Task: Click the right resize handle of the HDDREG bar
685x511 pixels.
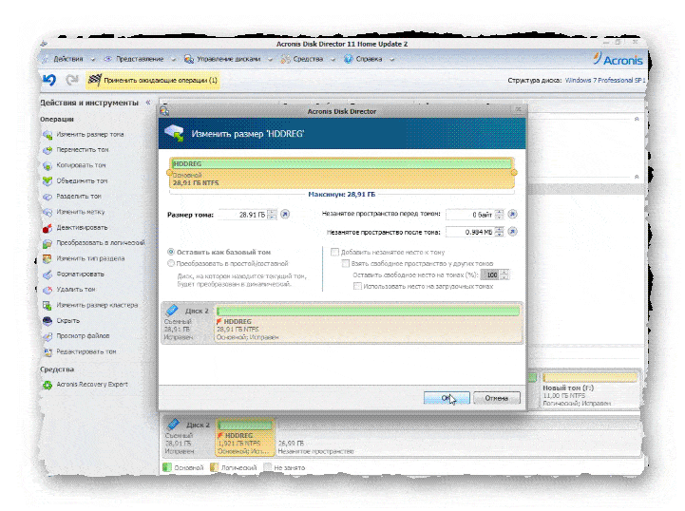Action: click(x=514, y=173)
